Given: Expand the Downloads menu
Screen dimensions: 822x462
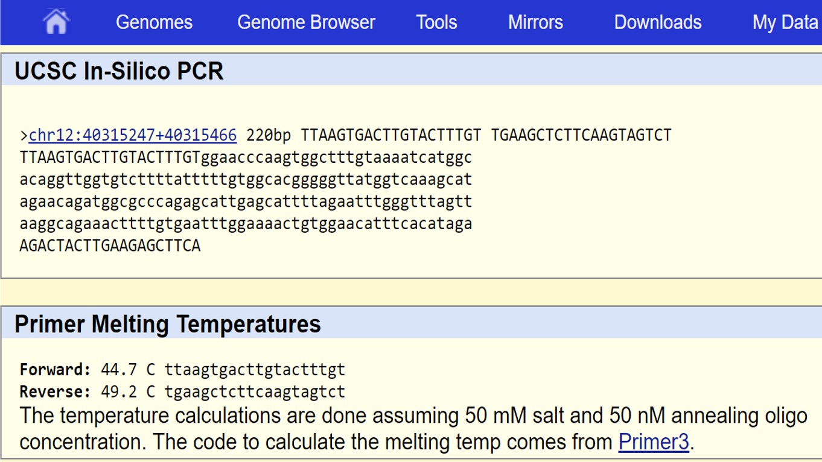Looking at the screenshot, I should tap(657, 22).
